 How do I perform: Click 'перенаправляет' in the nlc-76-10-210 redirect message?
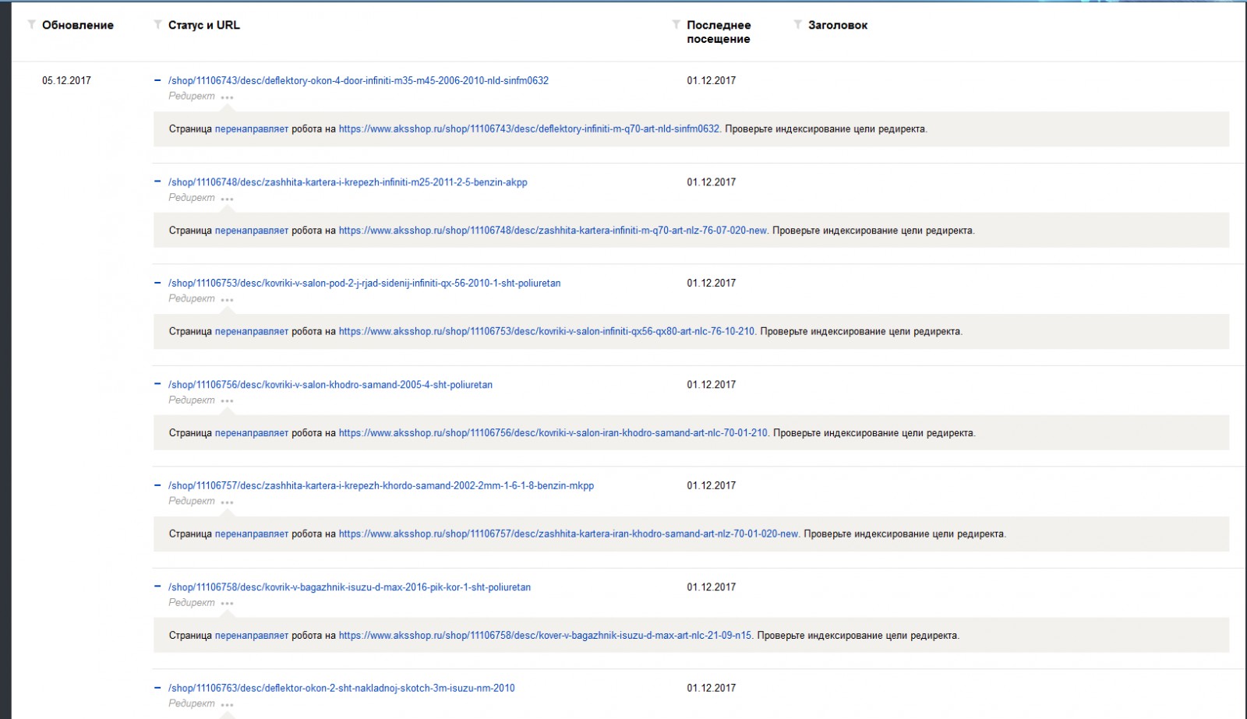click(x=252, y=331)
